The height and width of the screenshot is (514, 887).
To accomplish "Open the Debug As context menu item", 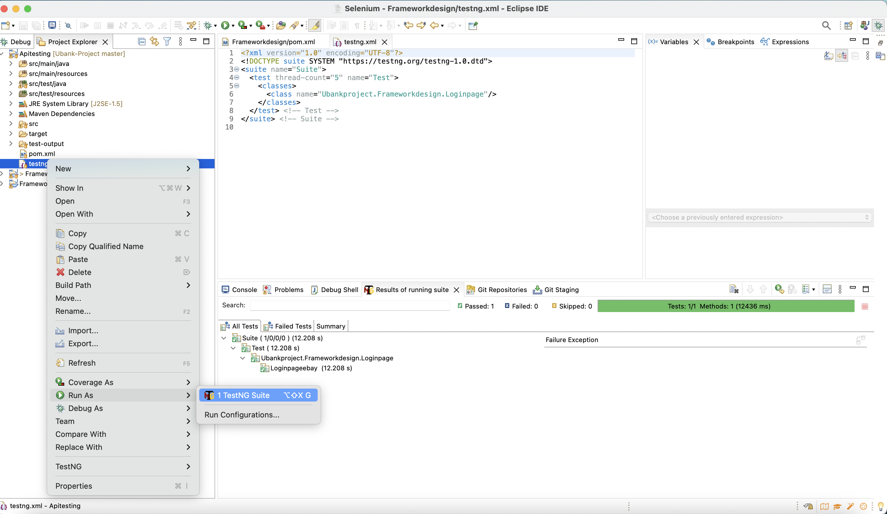I will (x=123, y=408).
